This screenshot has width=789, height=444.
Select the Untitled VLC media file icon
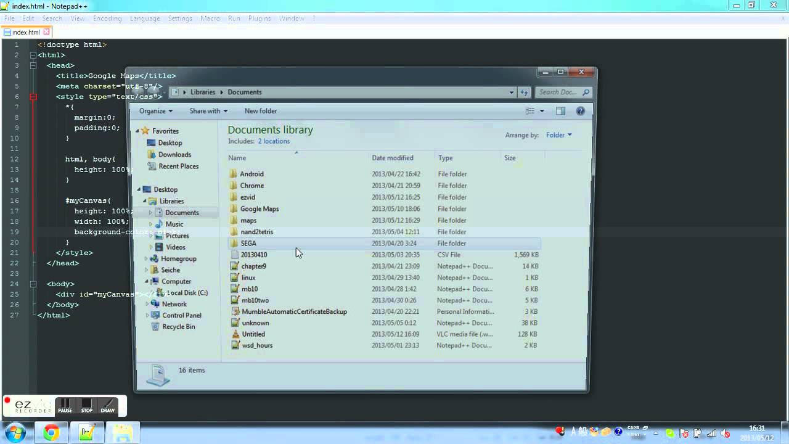tap(235, 334)
